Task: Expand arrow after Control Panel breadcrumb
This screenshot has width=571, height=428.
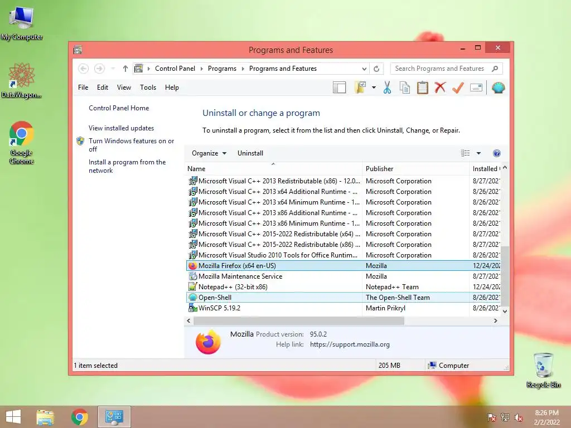Action: click(201, 69)
